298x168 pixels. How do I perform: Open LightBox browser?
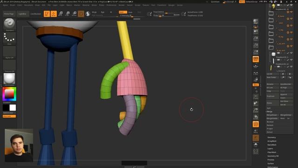point(22,14)
